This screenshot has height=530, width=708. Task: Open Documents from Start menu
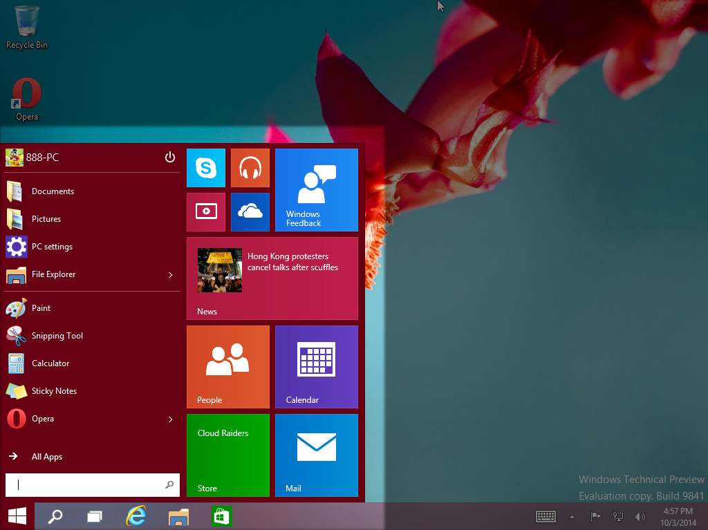92,191
